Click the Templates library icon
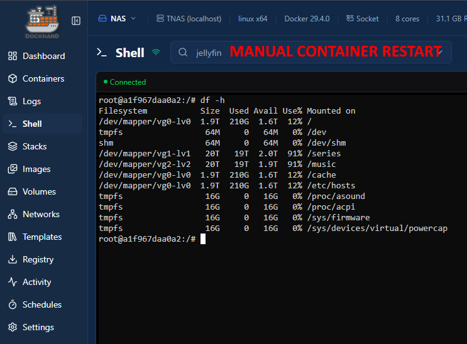This screenshot has width=467, height=344. point(13,237)
